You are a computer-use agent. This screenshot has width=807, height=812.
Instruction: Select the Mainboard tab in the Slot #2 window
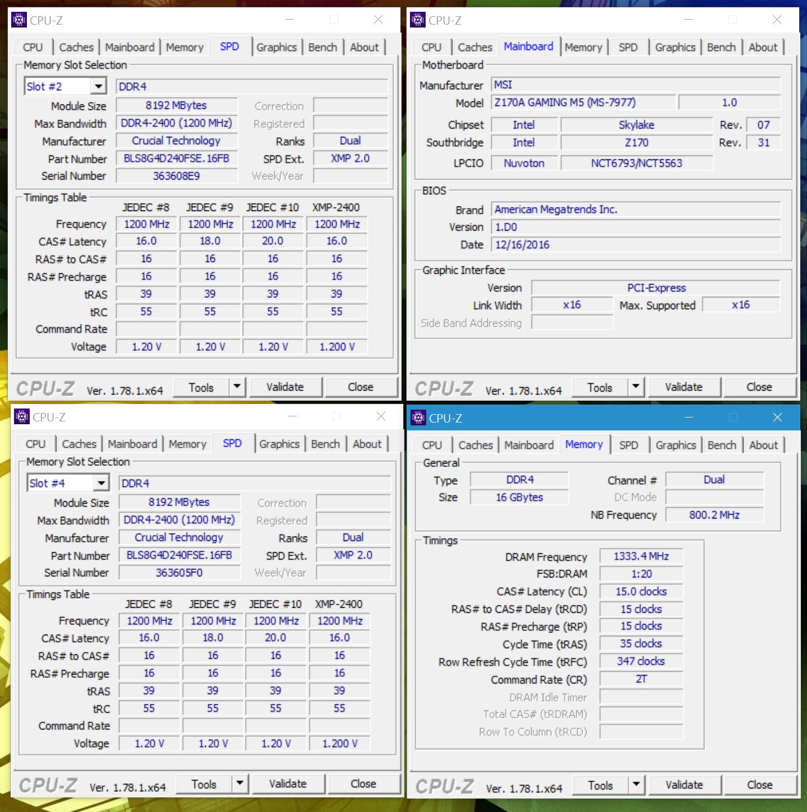tap(130, 47)
